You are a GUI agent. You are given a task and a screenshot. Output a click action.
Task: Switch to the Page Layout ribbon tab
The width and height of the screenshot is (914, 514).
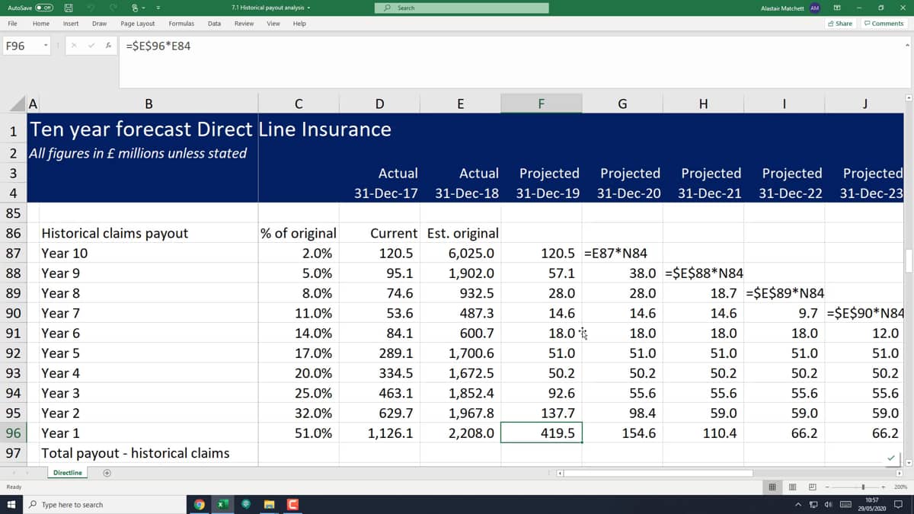138,24
